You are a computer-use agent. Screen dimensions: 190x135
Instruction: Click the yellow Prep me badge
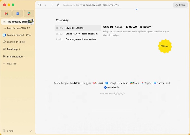coord(165,46)
